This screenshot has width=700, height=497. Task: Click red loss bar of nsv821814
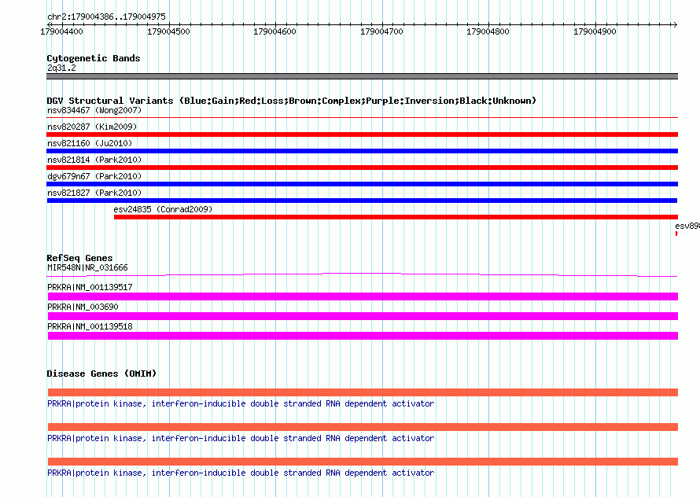[362, 168]
